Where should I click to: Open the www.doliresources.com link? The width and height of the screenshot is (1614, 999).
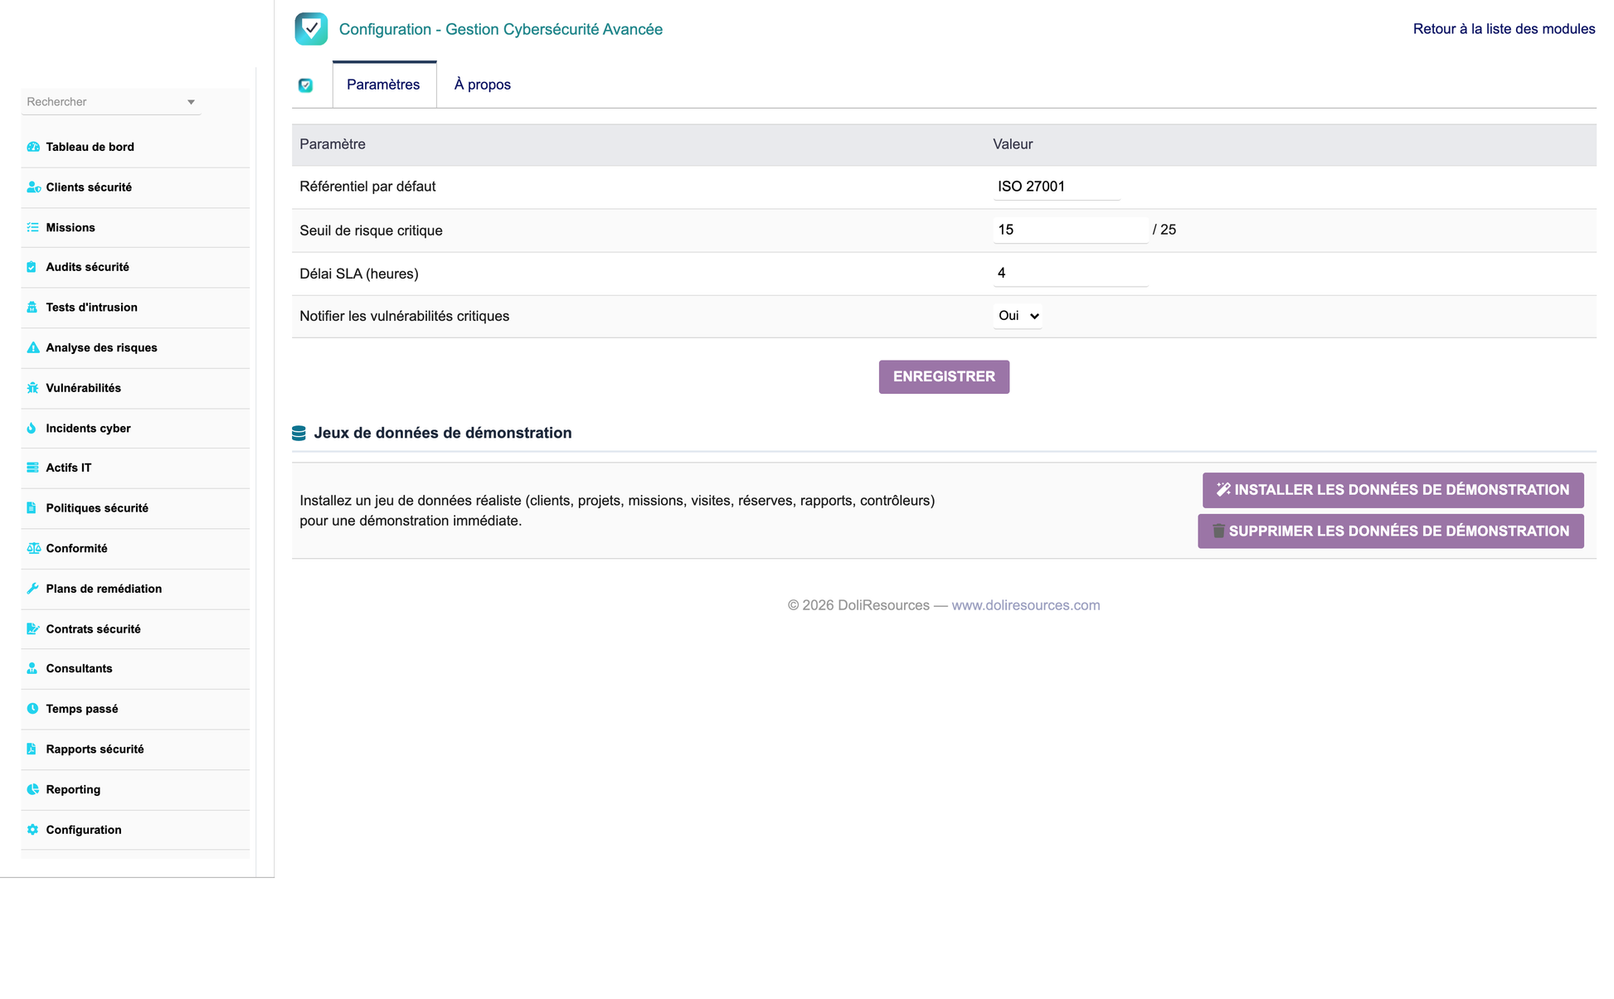1025,605
